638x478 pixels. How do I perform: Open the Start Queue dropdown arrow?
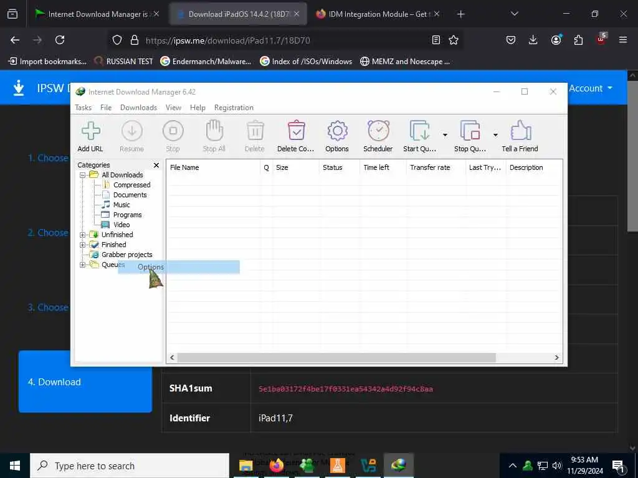[x=445, y=135]
